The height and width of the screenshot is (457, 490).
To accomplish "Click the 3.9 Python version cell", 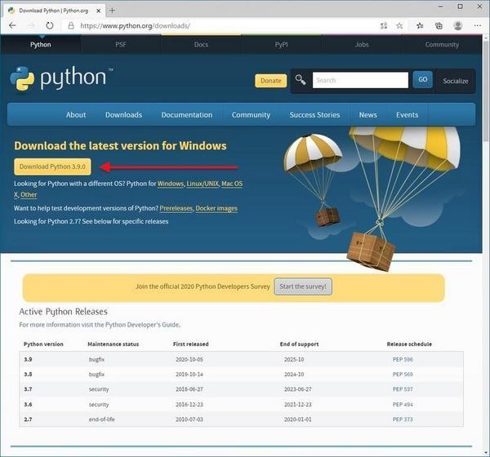I will tap(28, 360).
